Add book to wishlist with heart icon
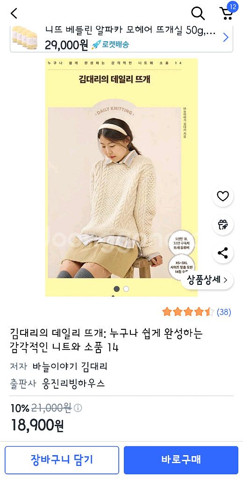The image size is (243, 479). pos(223,196)
